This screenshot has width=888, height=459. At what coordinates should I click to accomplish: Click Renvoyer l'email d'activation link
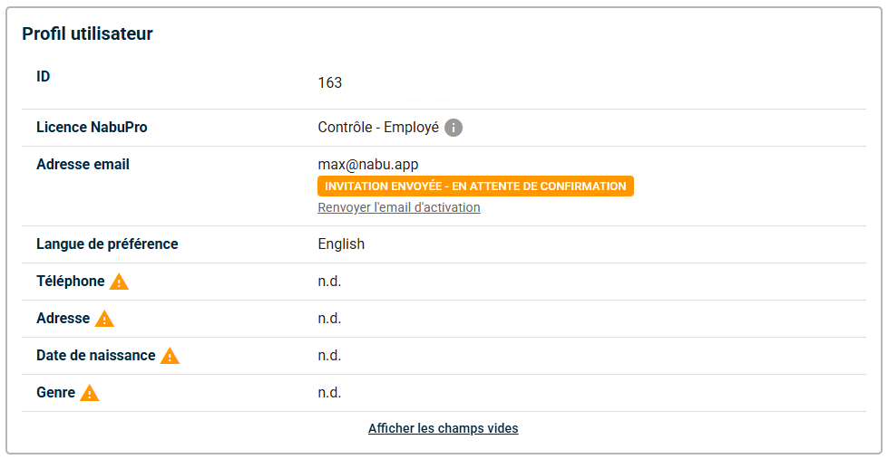click(x=399, y=207)
